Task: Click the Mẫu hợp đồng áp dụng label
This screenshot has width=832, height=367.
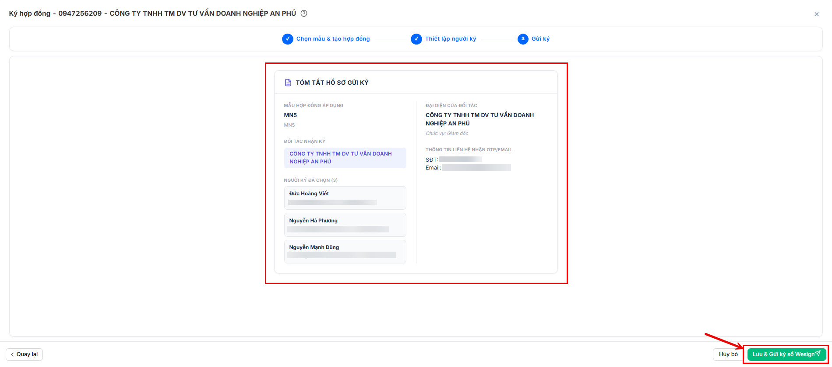Action: coord(314,105)
